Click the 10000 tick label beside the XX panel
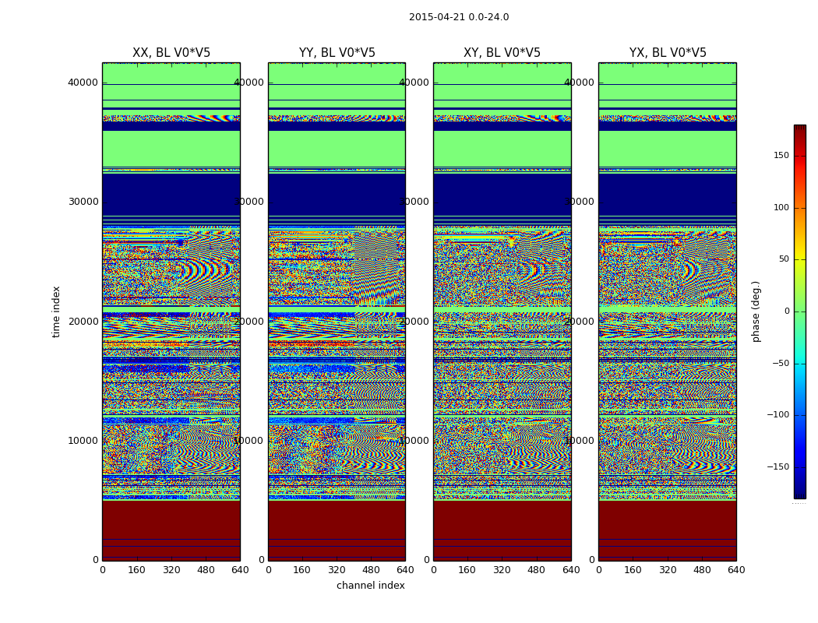This screenshot has height=623, width=818. coord(83,441)
